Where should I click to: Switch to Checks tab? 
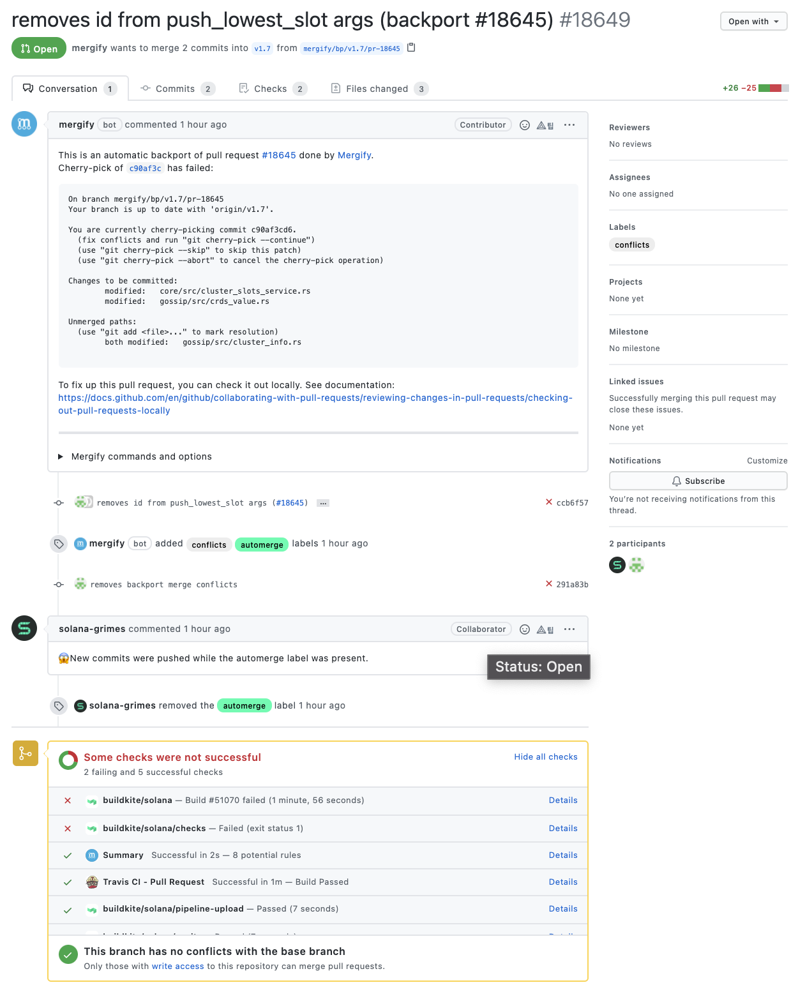click(273, 89)
